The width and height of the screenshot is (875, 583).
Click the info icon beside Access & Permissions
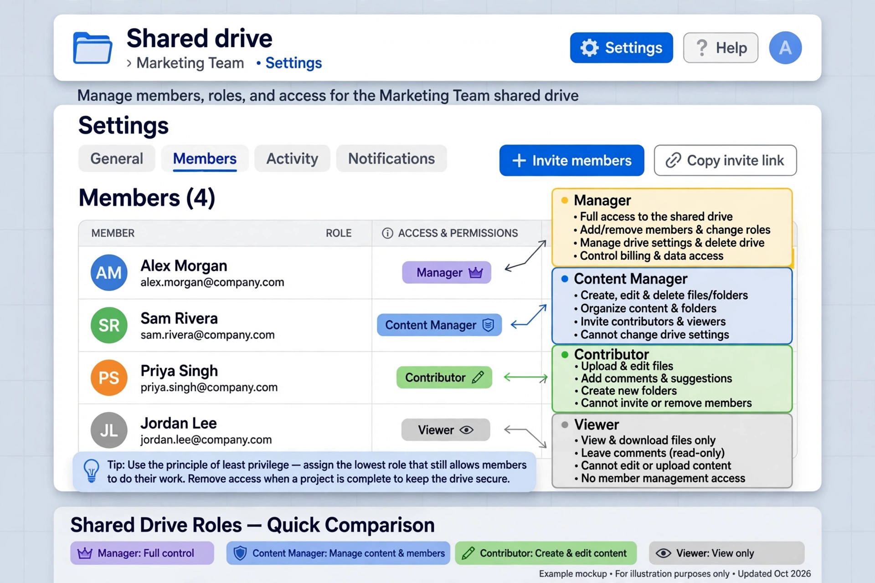click(x=387, y=233)
